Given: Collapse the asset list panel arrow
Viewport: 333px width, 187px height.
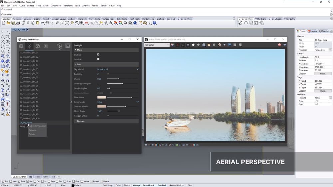Looking at the screenshot, I should tap(71, 102).
